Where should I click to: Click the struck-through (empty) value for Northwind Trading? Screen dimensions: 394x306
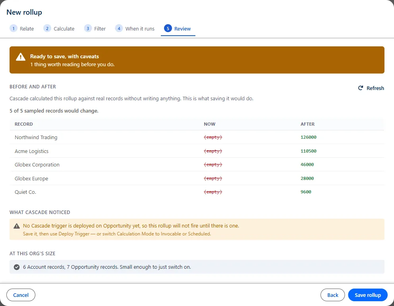[213, 137]
